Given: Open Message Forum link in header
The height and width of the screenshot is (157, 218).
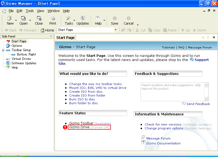Looking at the screenshot, I should (200, 47).
